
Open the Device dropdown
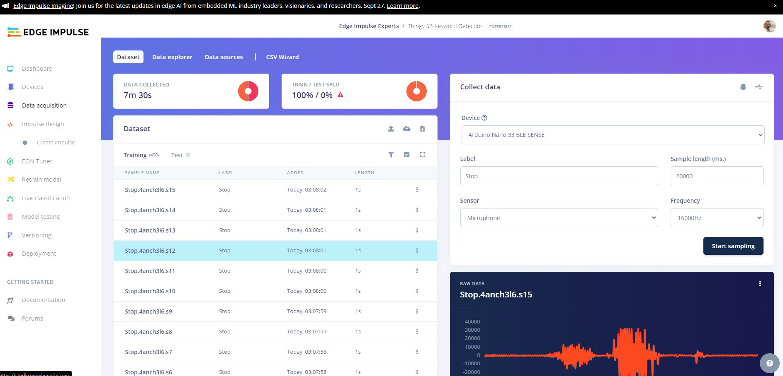coord(613,135)
